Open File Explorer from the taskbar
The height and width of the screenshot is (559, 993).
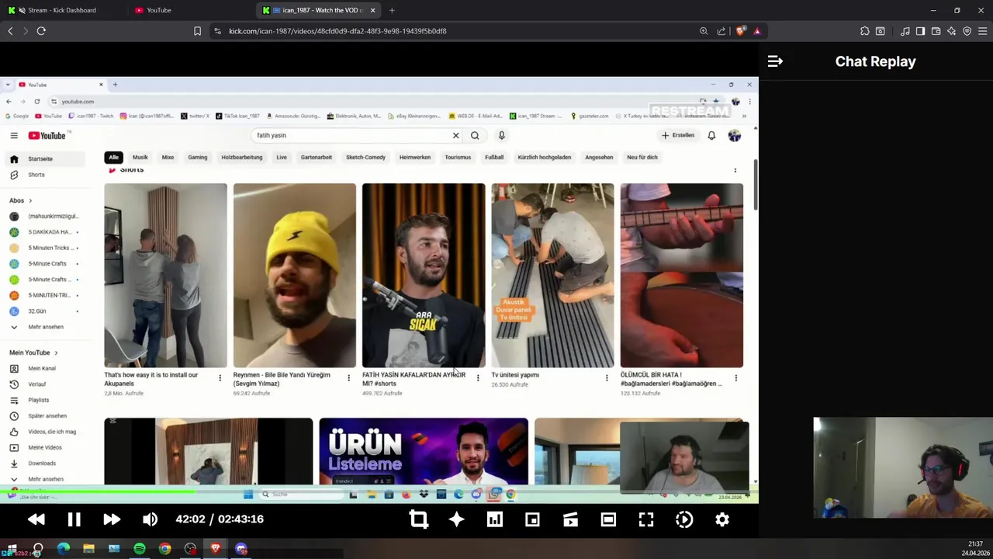pos(88,549)
